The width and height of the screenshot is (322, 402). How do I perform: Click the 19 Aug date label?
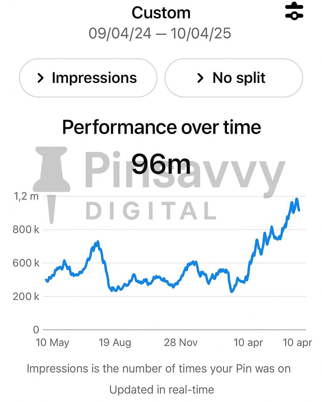(115, 342)
